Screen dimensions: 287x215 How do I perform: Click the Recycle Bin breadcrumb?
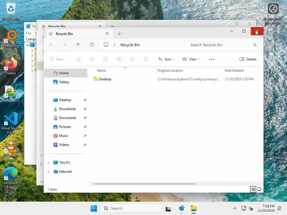pos(130,45)
